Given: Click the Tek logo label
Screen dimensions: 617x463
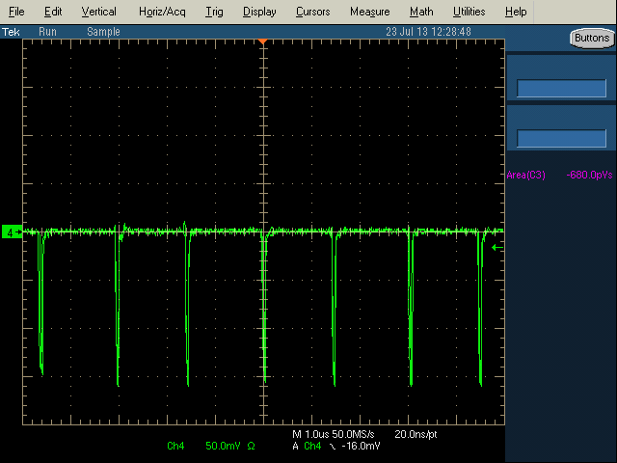Looking at the screenshot, I should 11,32.
